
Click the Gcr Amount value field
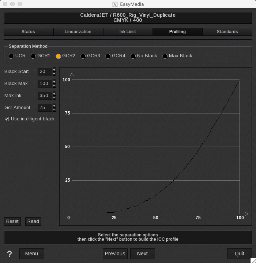click(45, 108)
